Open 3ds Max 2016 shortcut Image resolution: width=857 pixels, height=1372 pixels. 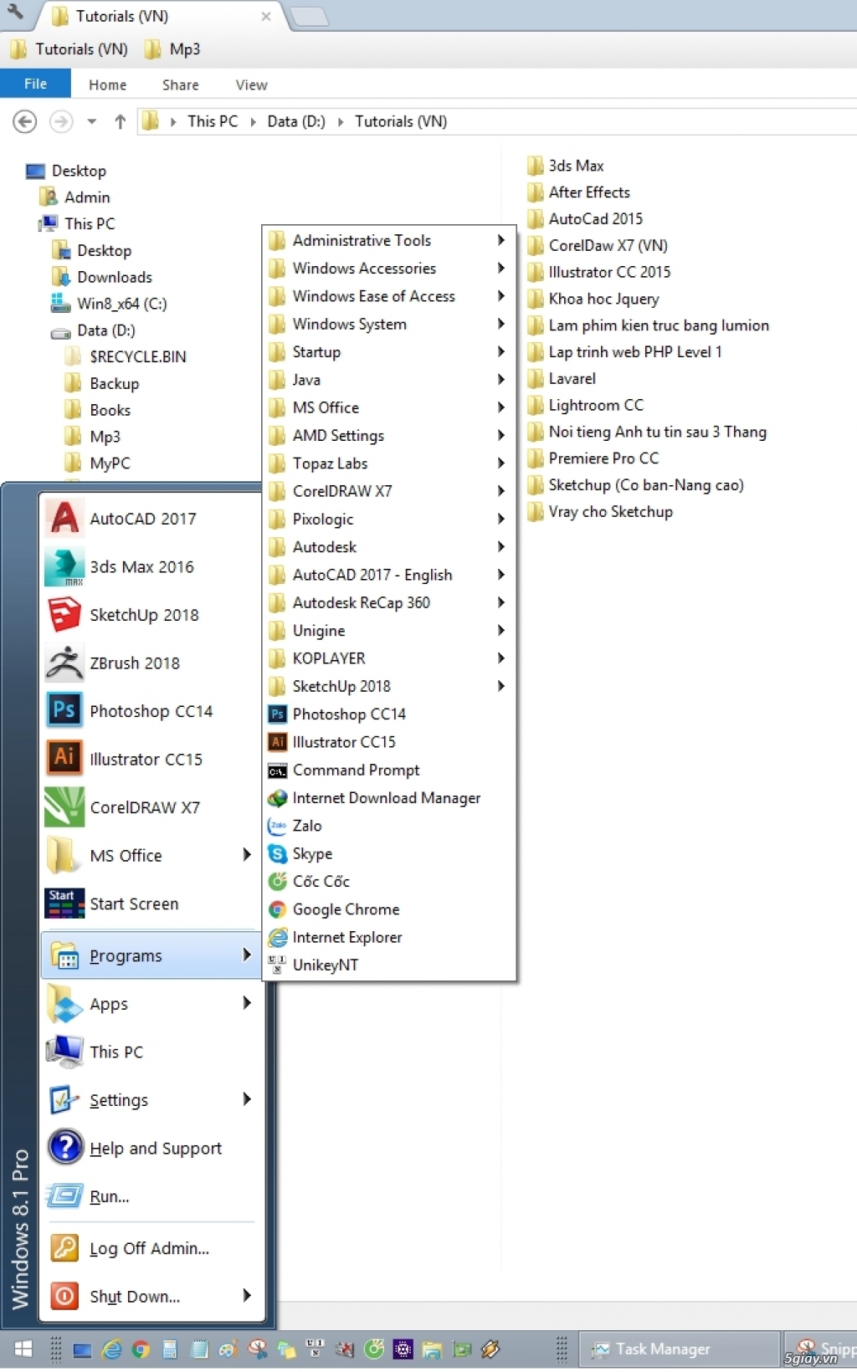coord(151,567)
